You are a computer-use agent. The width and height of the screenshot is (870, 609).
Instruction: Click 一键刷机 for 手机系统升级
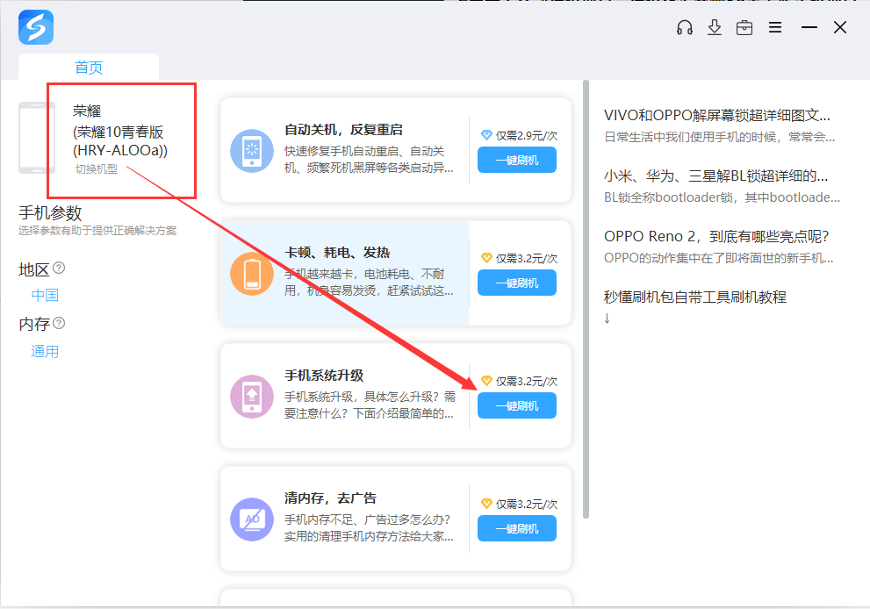(517, 405)
